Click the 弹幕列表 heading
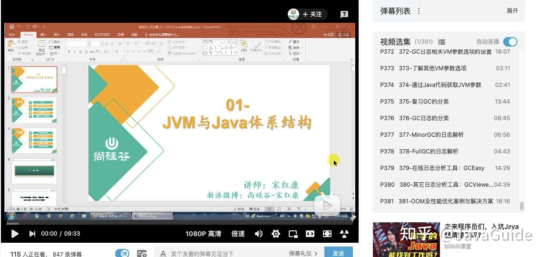Viewport: 546px width, 257px height. [x=395, y=11]
